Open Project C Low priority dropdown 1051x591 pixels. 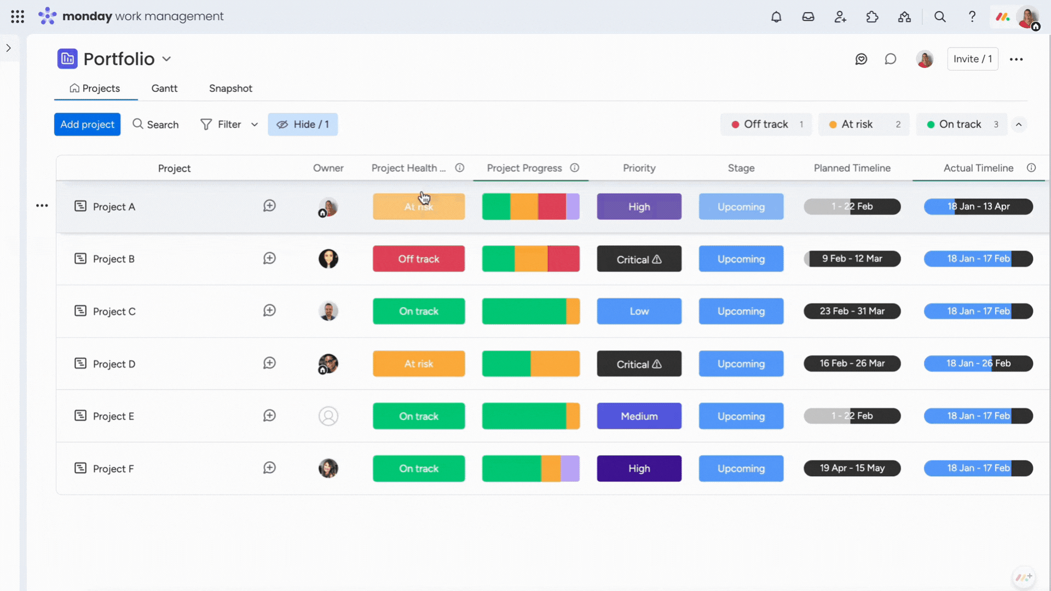[x=639, y=311]
